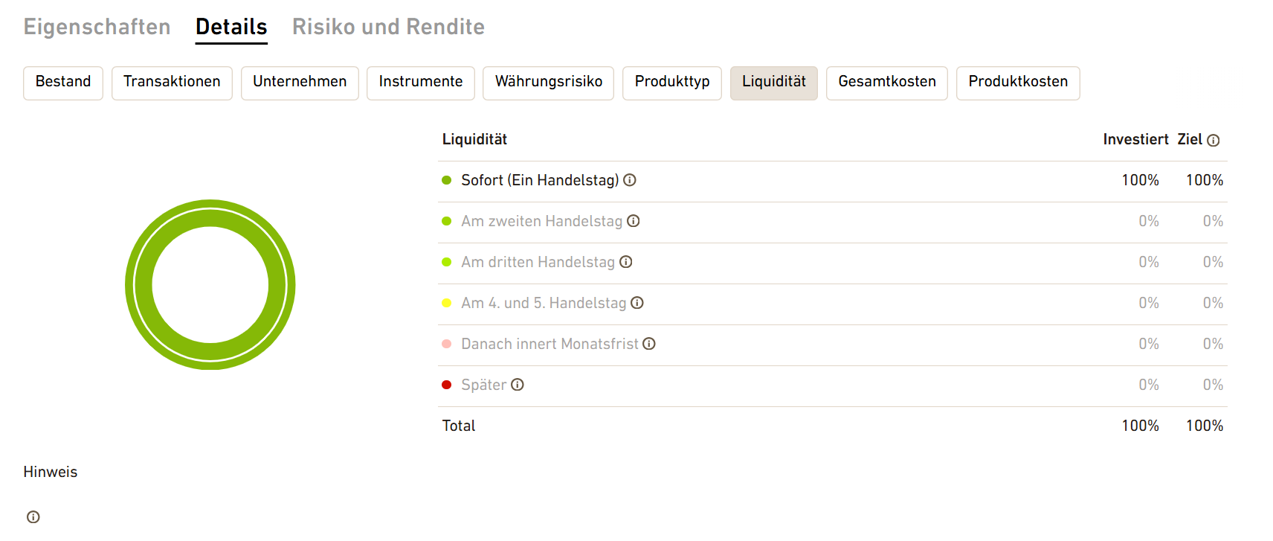Show info tooltip beside Später
Image resolution: width=1273 pixels, height=541 pixels.
tap(518, 385)
